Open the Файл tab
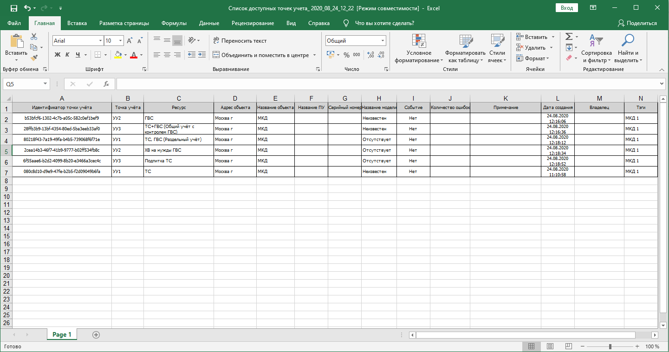 14,23
